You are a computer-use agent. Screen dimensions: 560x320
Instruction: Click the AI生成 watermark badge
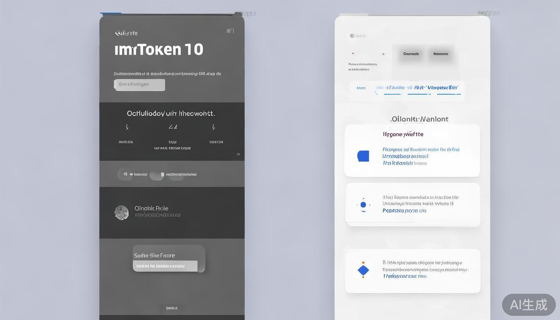[x=528, y=305]
